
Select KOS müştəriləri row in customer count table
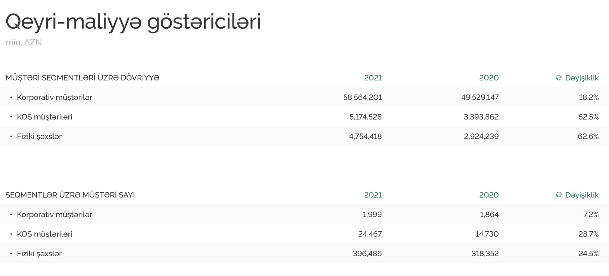click(44, 234)
